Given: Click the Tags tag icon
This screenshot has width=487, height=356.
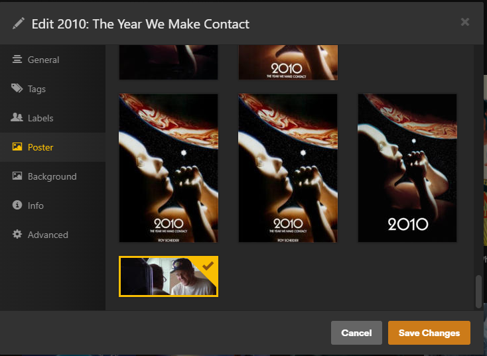Looking at the screenshot, I should click(17, 88).
